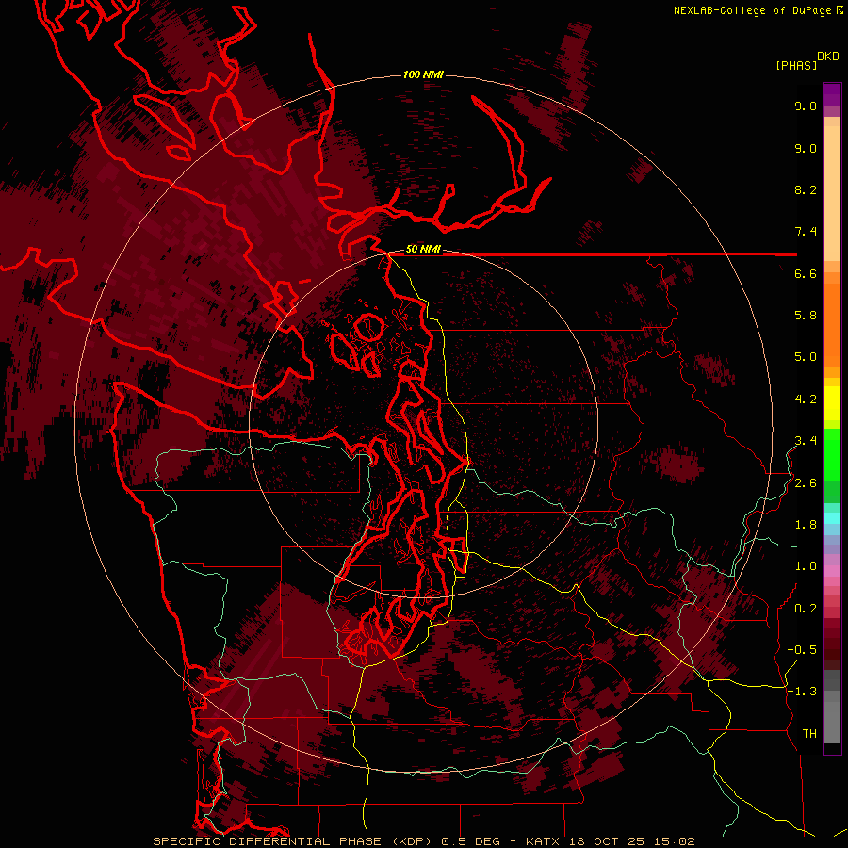Click the 7.4 value on the scale

[x=806, y=232]
